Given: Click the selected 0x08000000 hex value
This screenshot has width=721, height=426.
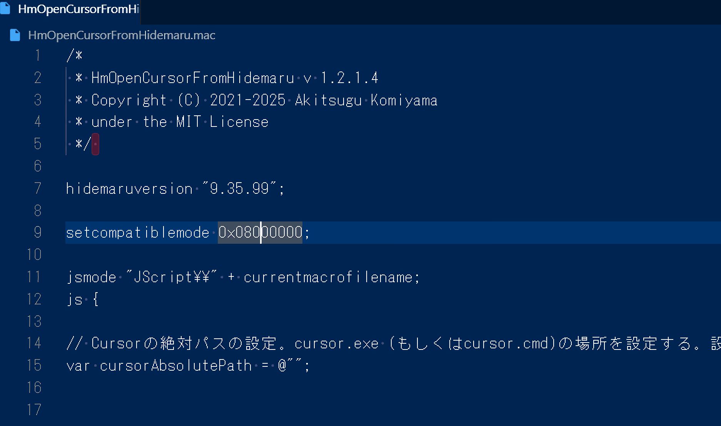Looking at the screenshot, I should 260,233.
